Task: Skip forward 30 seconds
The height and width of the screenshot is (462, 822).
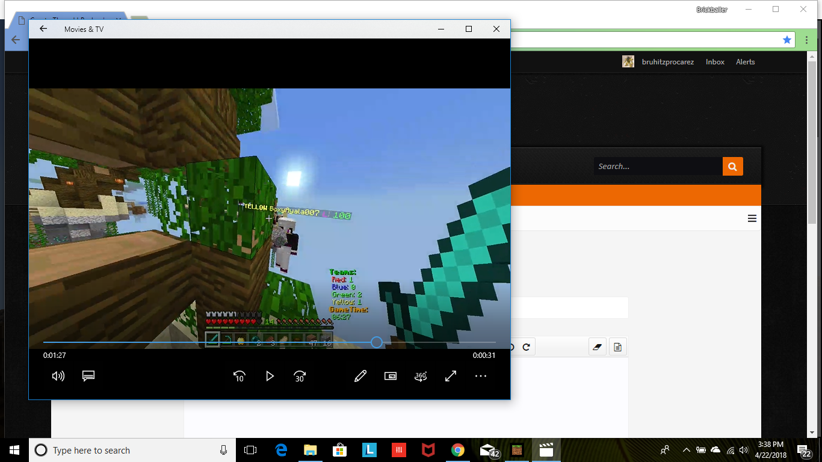Action: click(300, 376)
